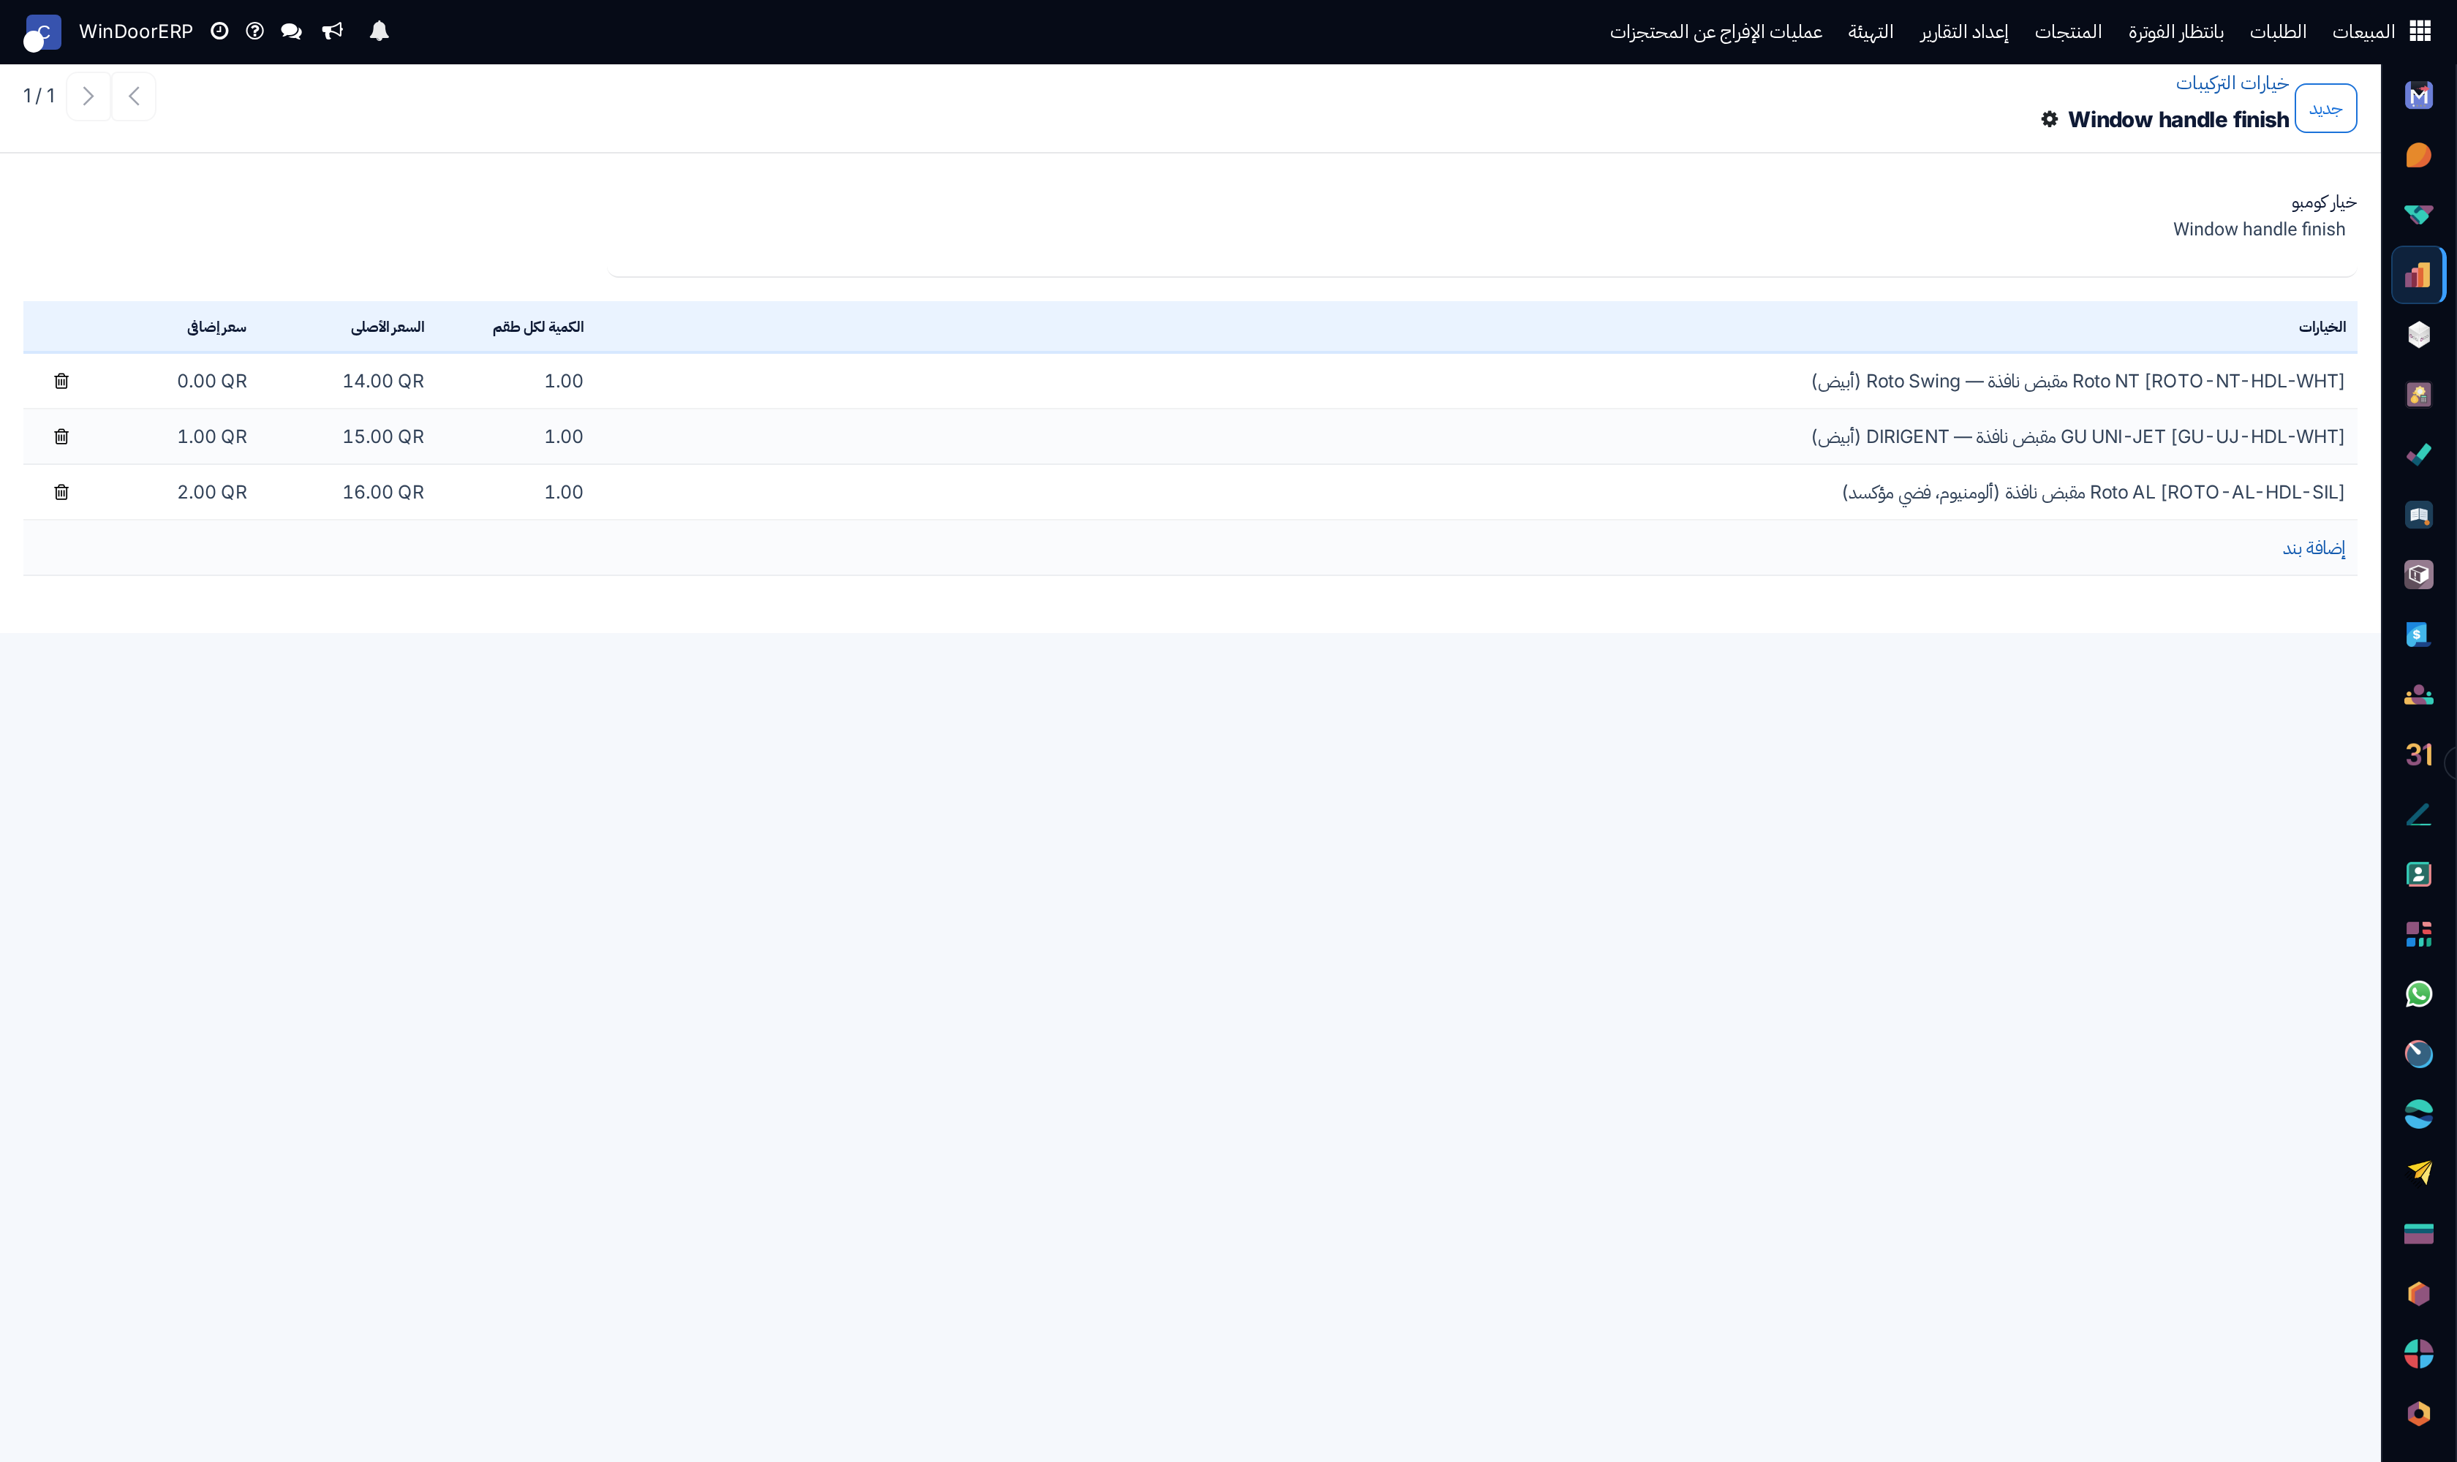
Task: Open the إعداد التقارير menu
Action: tap(1963, 31)
